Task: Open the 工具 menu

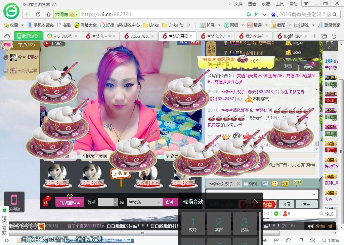Action: tap(280, 4)
